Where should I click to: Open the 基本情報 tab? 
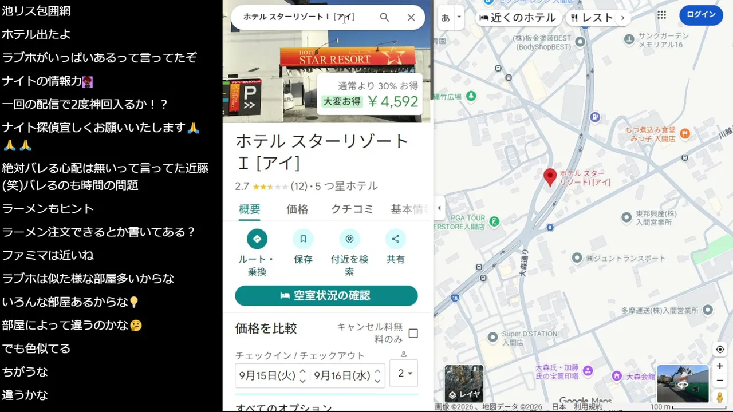(x=410, y=209)
